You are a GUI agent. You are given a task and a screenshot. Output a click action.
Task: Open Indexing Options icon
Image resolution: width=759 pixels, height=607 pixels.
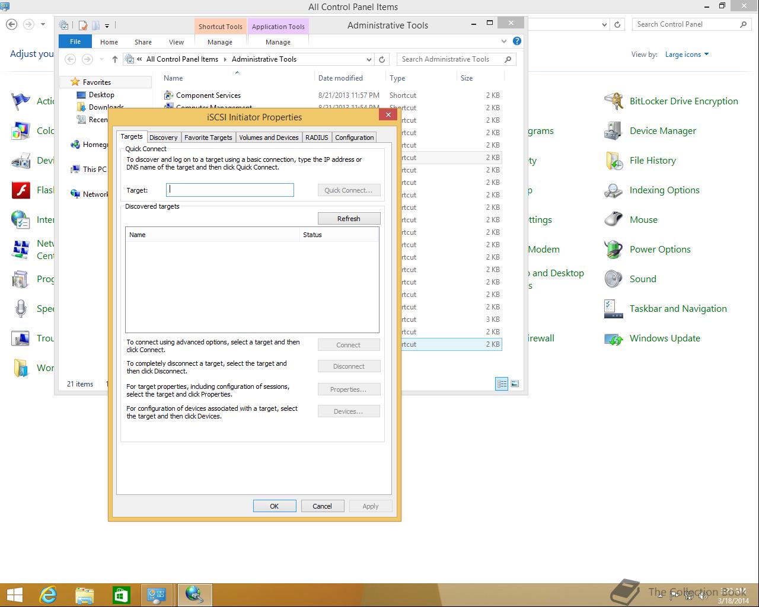tap(614, 190)
